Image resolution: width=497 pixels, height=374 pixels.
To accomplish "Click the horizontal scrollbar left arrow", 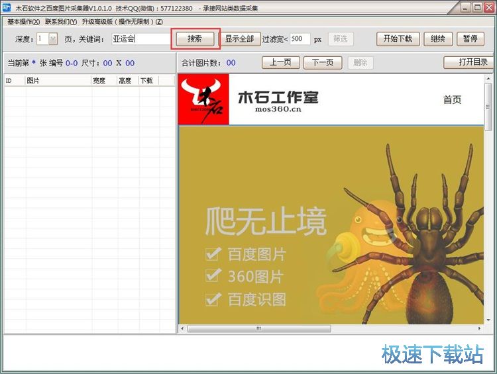I will tap(182, 328).
